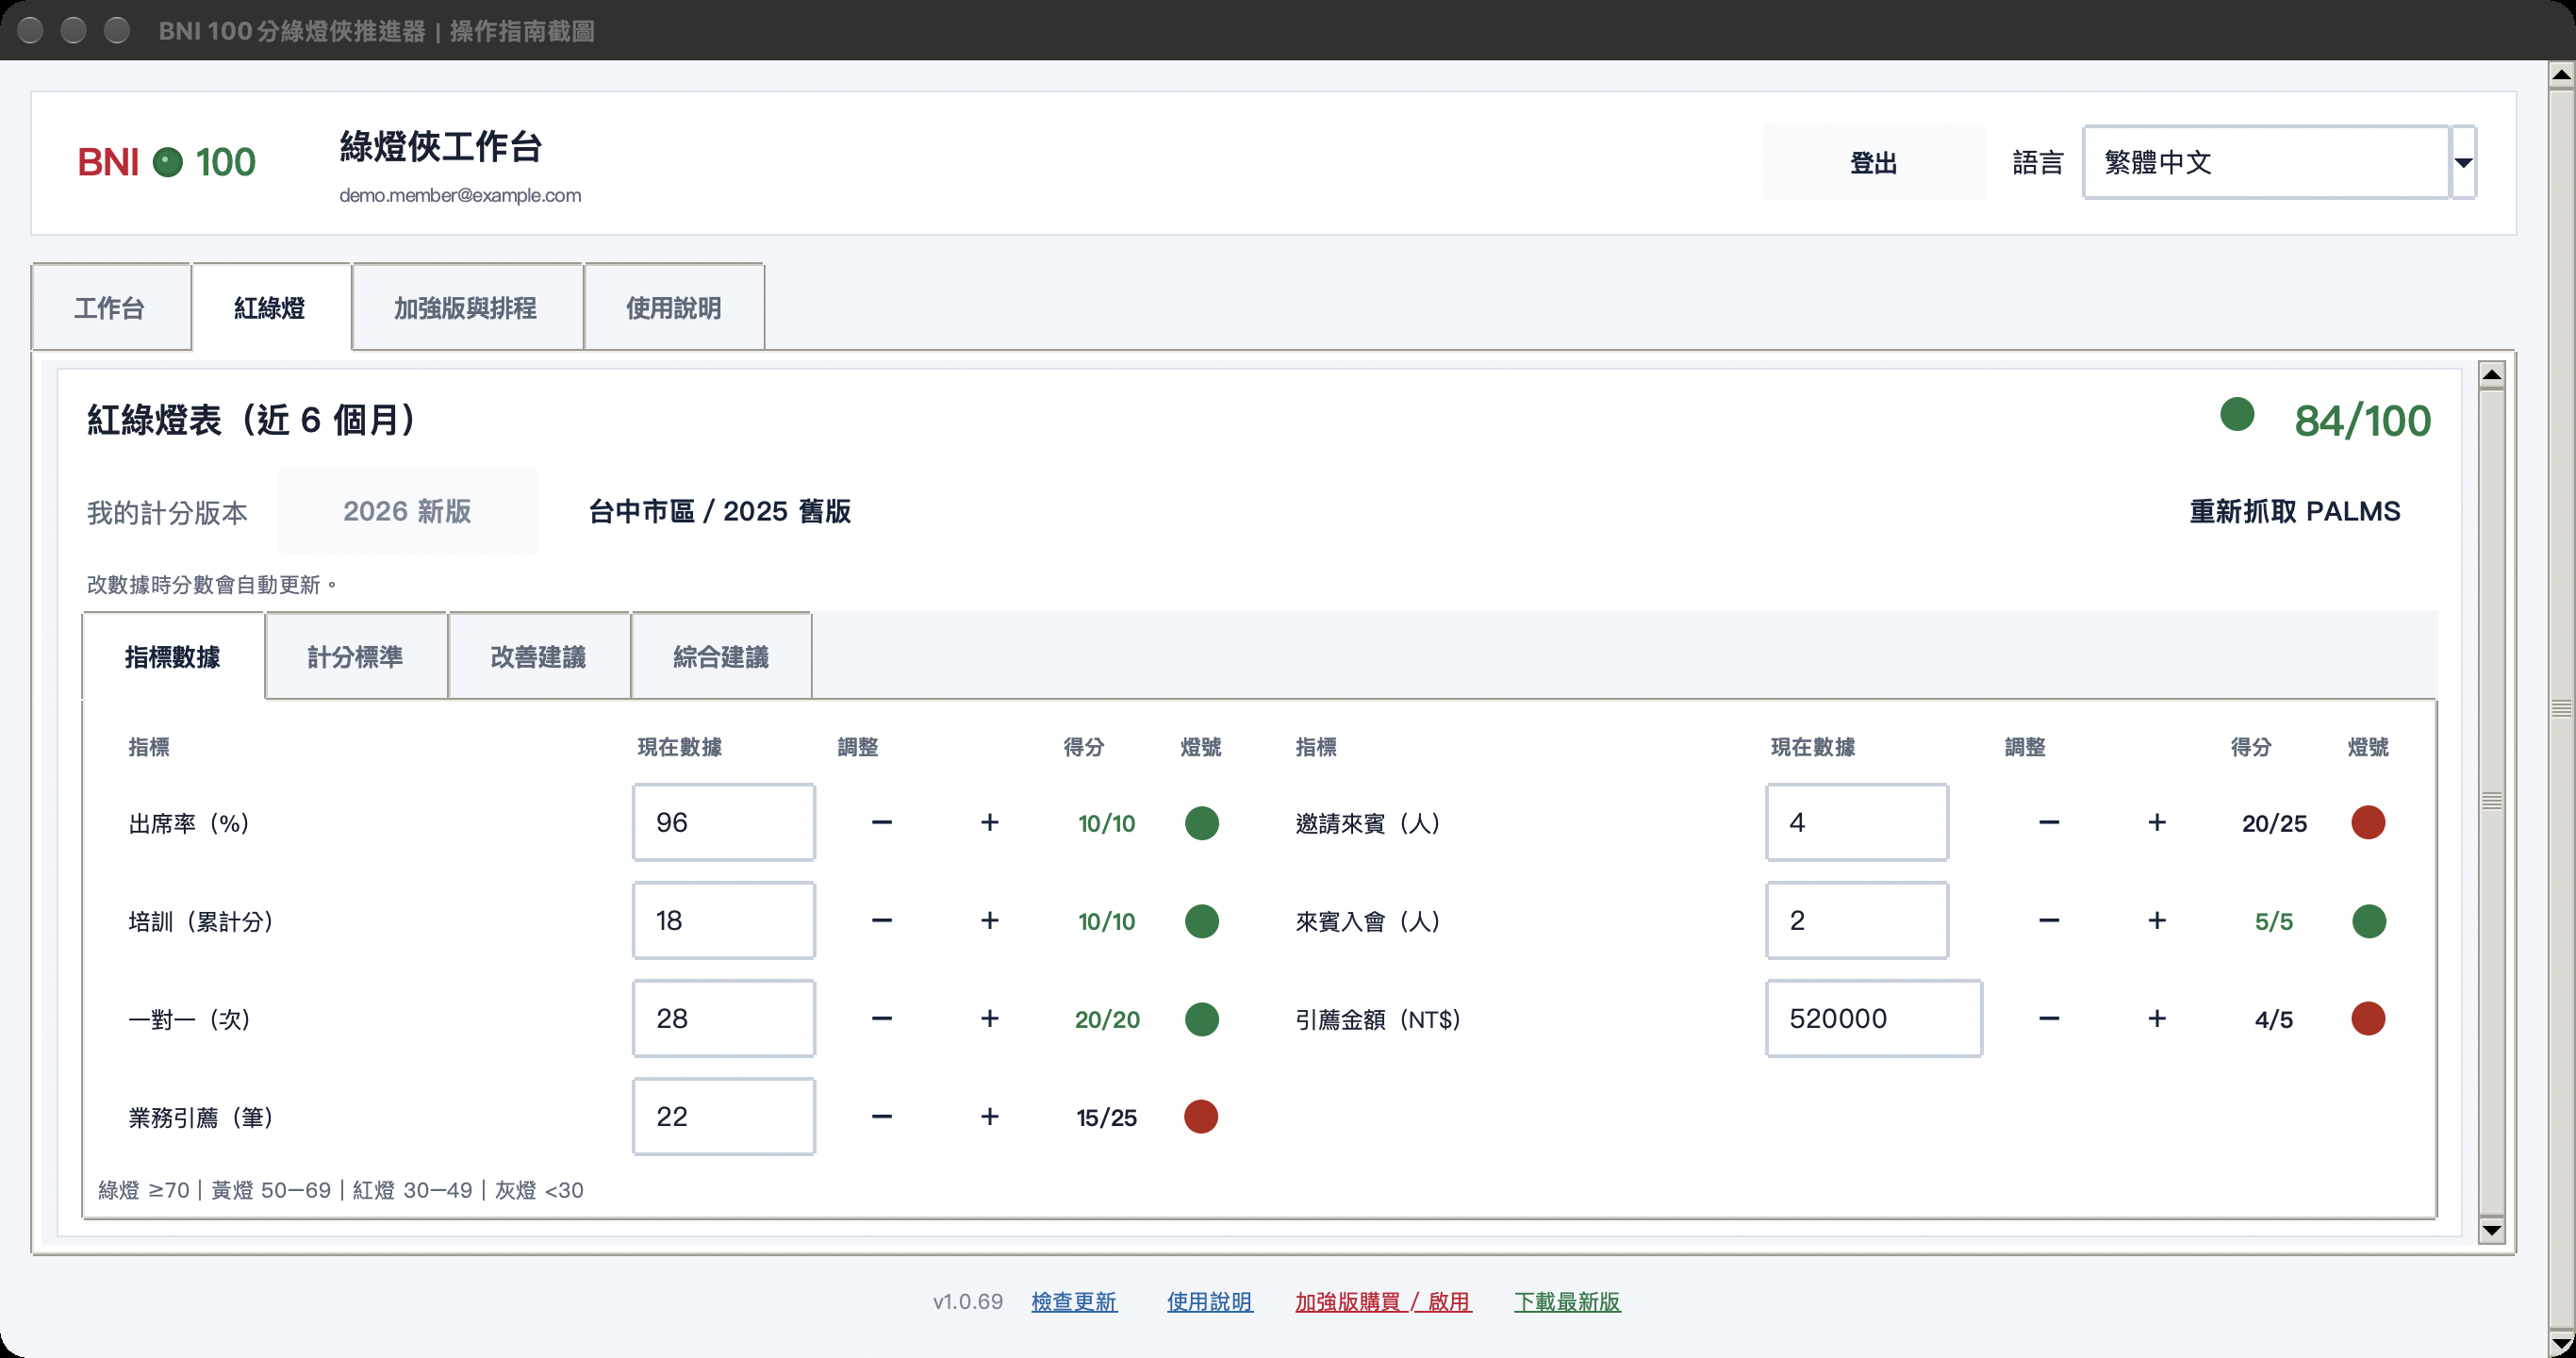
Task: Click 加強版購買 / 啟用 link
Action: coord(1383,1301)
